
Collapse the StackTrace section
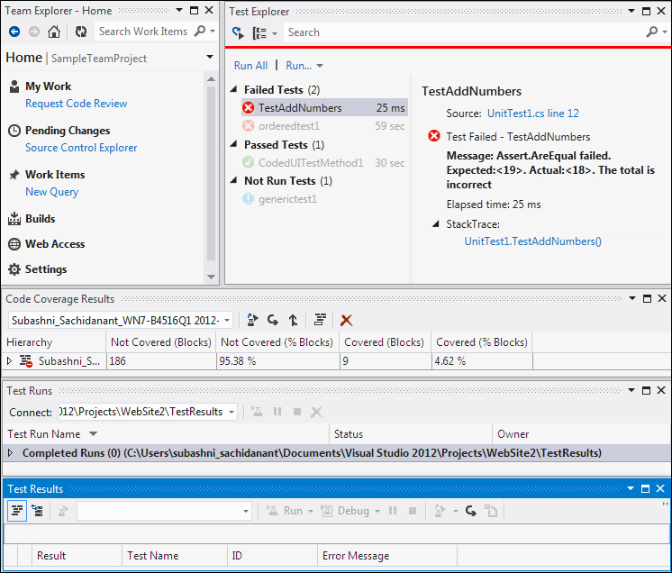pyautogui.click(x=435, y=223)
